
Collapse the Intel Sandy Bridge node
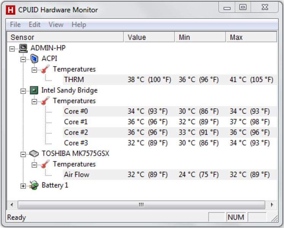coord(23,91)
